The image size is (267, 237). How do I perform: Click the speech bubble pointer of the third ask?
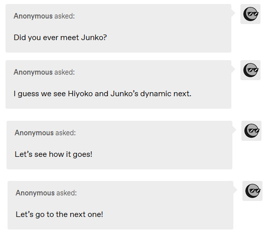[234, 130]
